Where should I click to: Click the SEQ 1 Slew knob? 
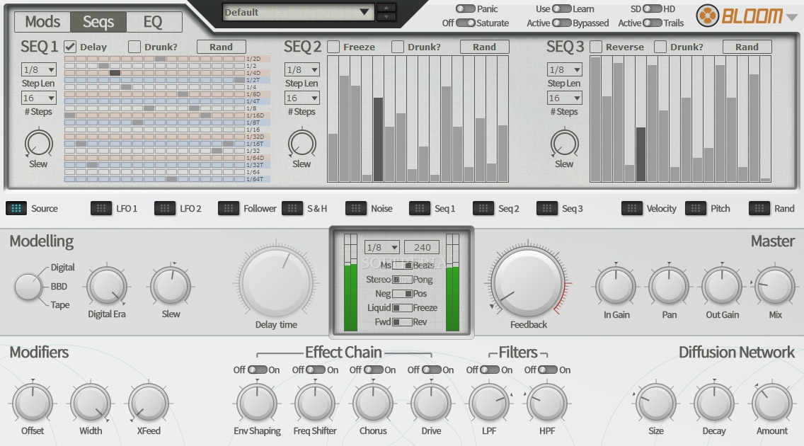39,144
